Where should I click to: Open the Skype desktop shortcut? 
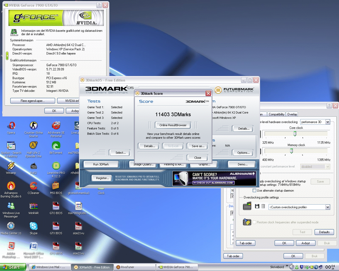(x=33, y=227)
